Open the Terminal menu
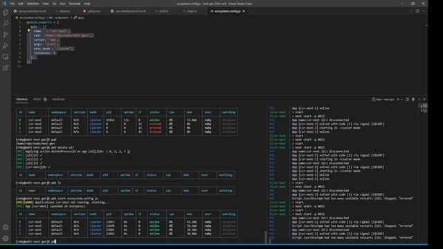Image resolution: width=443 pixels, height=249 pixels. pyautogui.click(x=75, y=3)
